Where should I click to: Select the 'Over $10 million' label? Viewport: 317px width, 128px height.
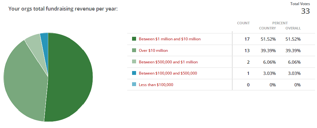point(153,50)
